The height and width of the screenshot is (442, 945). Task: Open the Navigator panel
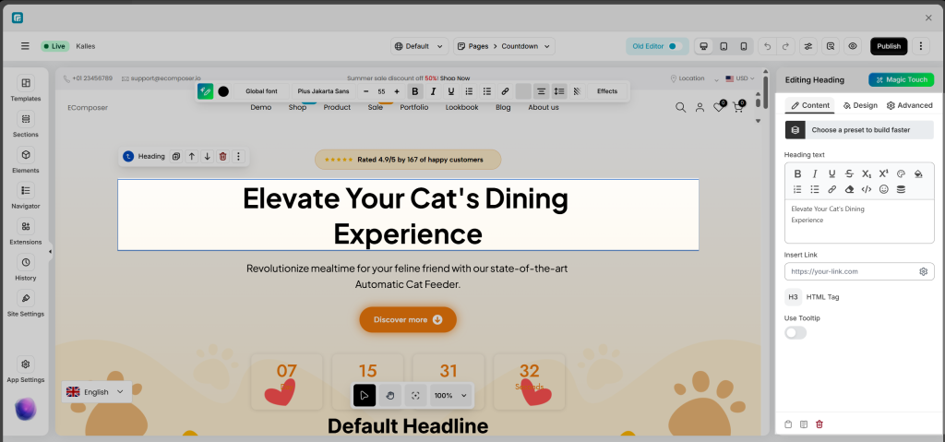(x=25, y=196)
